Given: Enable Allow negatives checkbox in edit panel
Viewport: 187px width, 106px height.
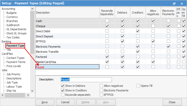Looking at the screenshot, I should pos(101,86).
